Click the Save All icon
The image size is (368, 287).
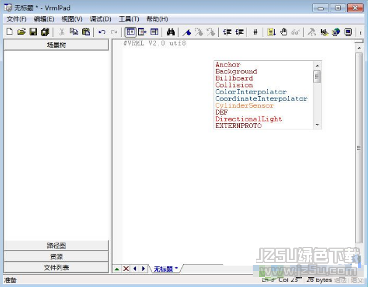(x=45, y=31)
